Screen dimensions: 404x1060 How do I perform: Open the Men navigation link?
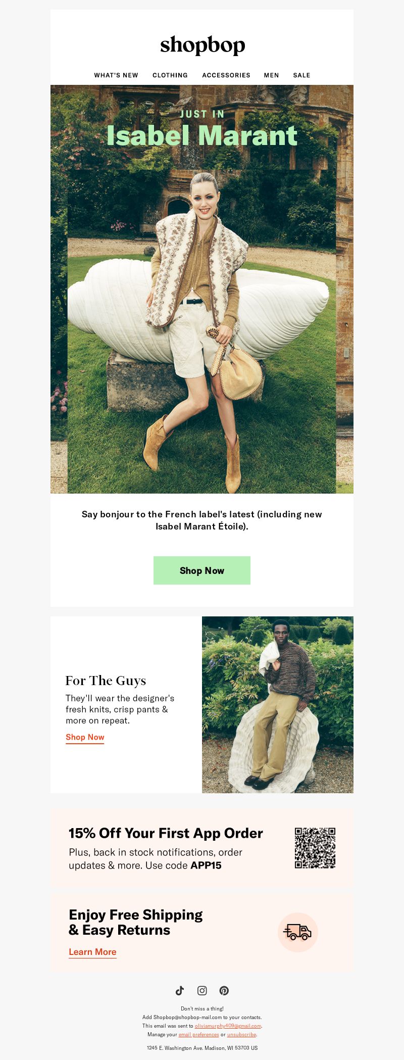tap(272, 75)
